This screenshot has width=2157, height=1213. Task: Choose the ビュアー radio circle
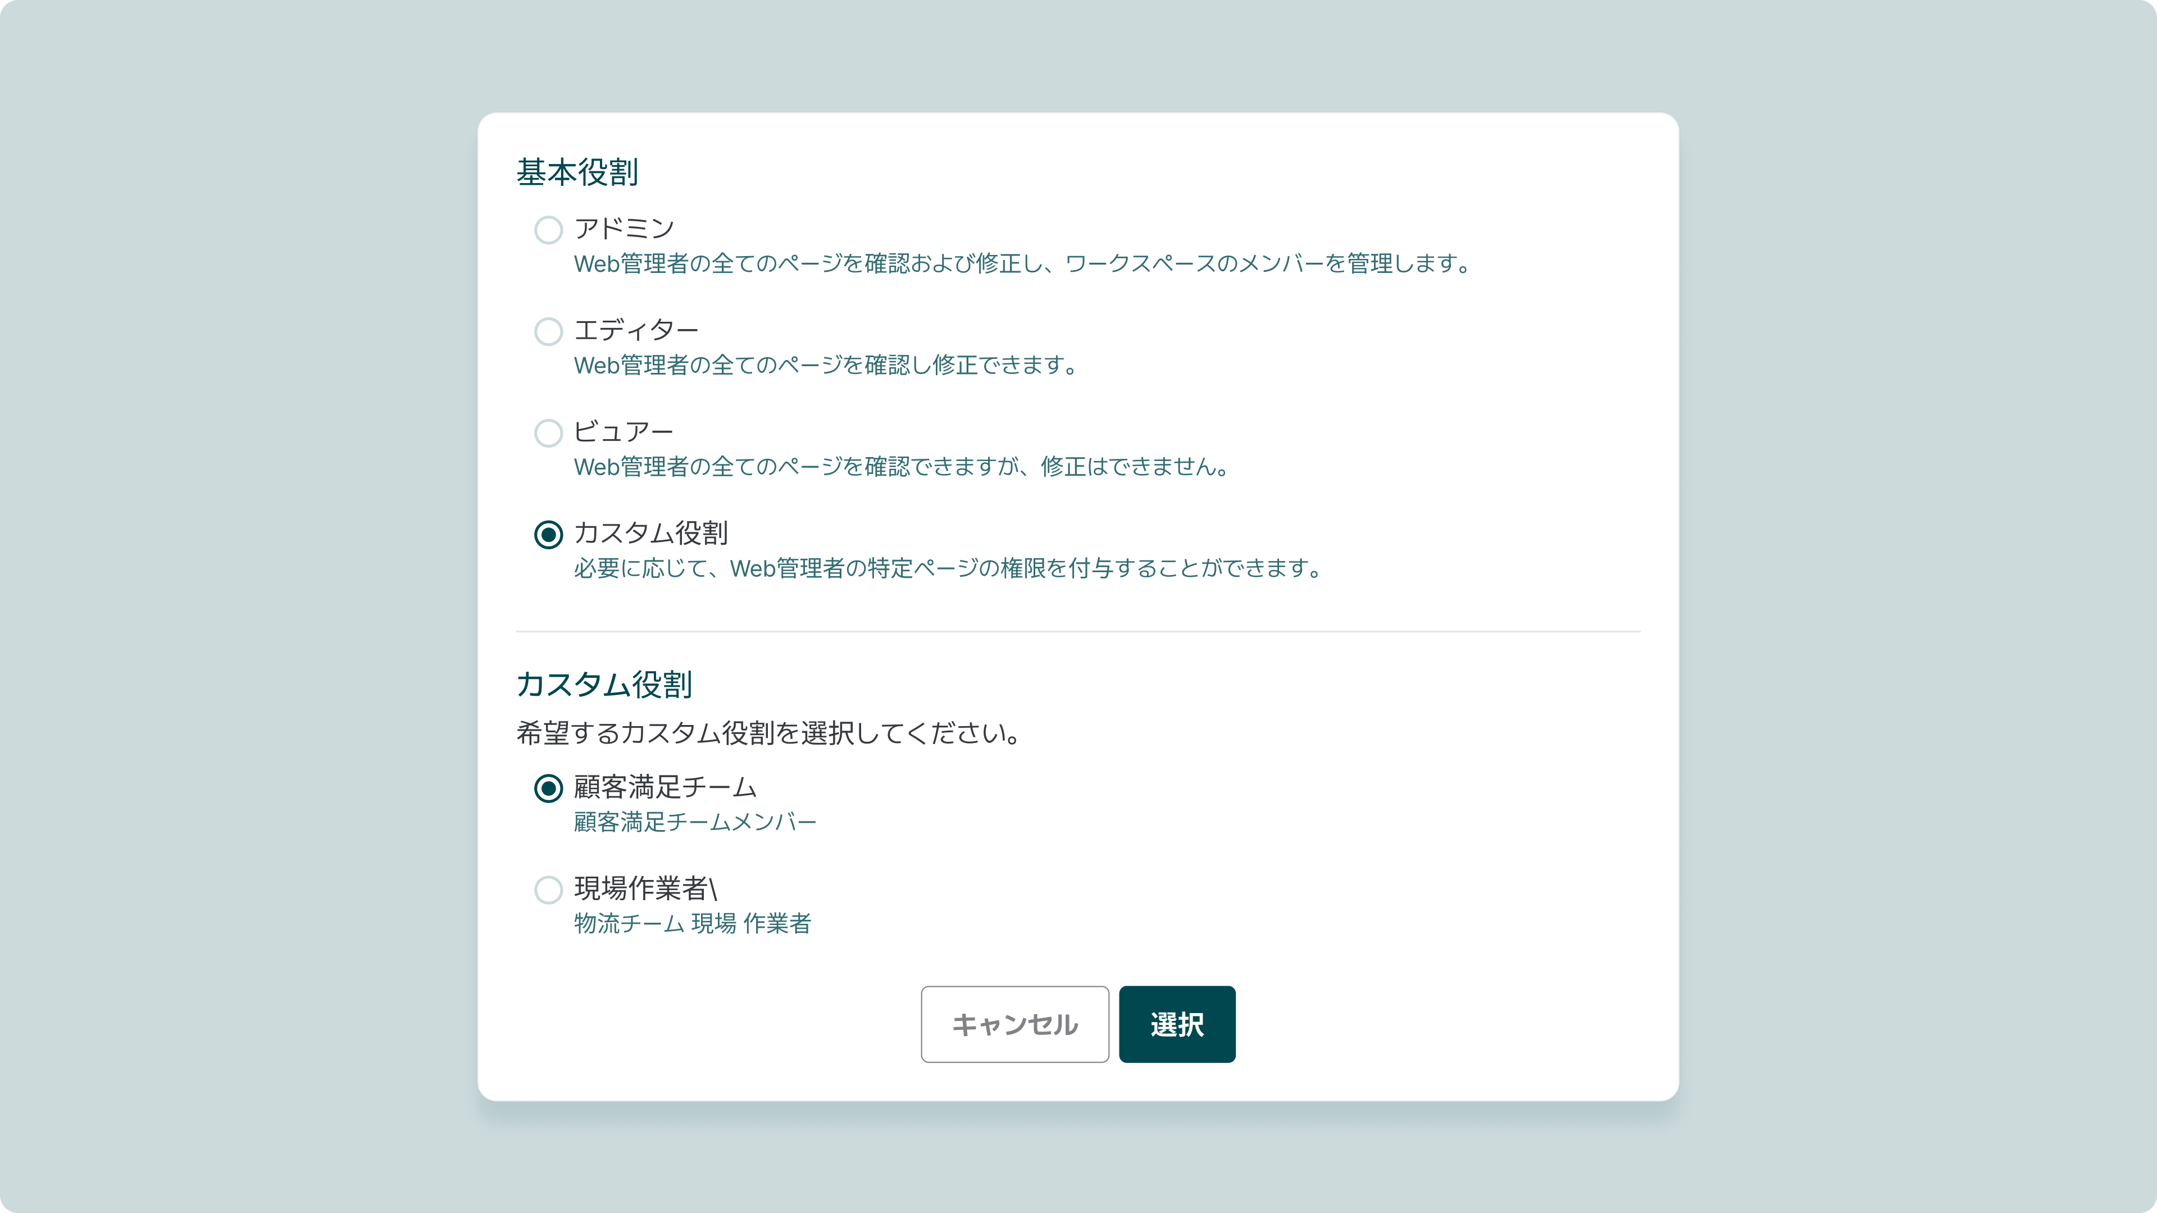click(x=548, y=433)
